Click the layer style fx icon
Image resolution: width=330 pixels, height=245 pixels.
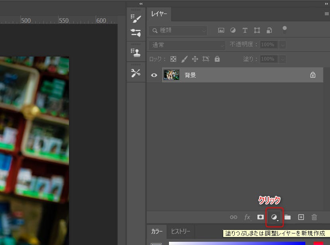tap(247, 217)
